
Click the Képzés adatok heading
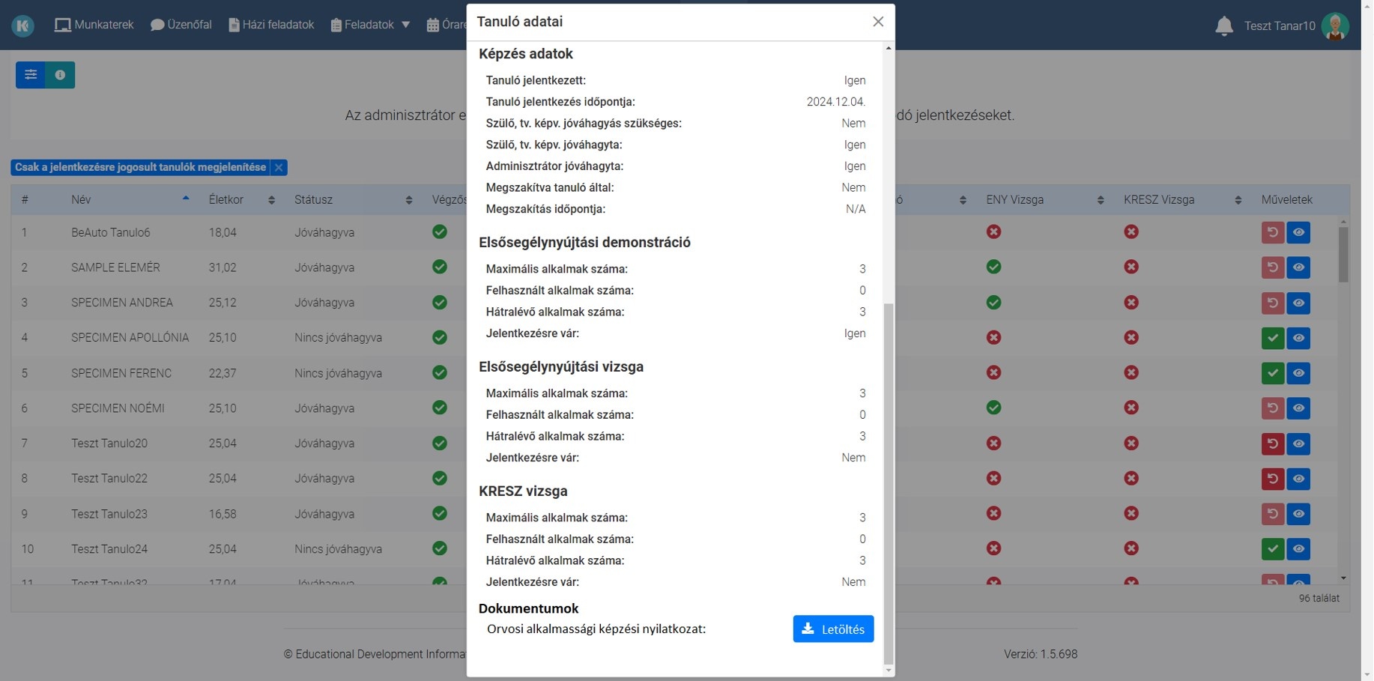point(526,54)
